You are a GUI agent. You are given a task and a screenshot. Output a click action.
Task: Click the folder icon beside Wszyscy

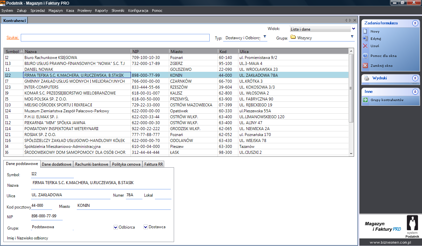click(x=293, y=37)
